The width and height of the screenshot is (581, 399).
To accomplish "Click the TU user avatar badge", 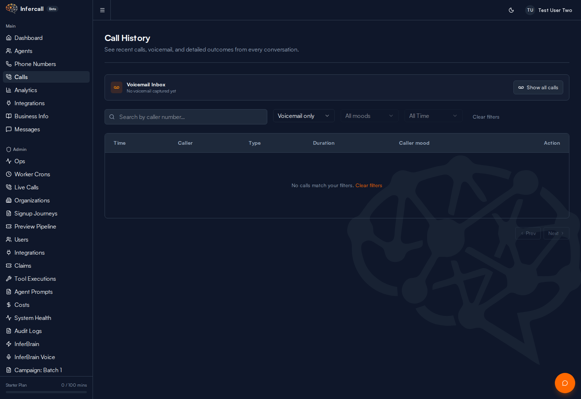I will coord(530,10).
